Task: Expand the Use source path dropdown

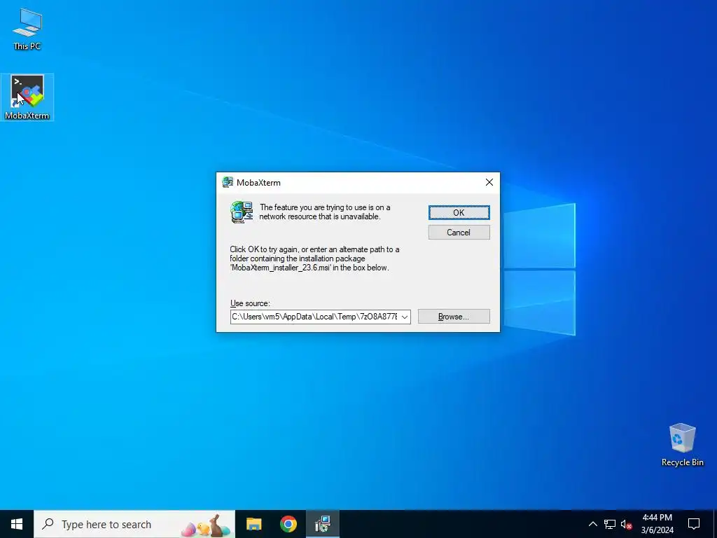Action: (405, 317)
